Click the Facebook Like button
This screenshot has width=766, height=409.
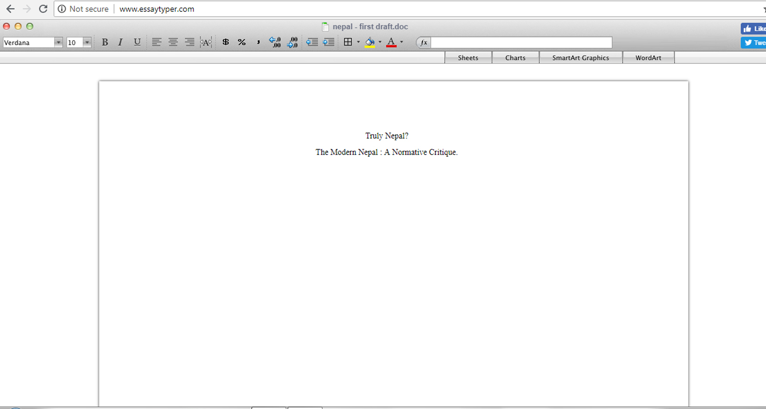tap(753, 28)
